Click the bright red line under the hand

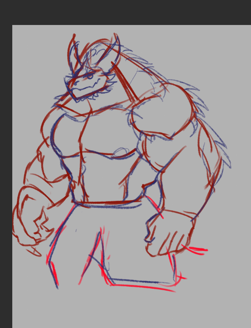pos(197,250)
